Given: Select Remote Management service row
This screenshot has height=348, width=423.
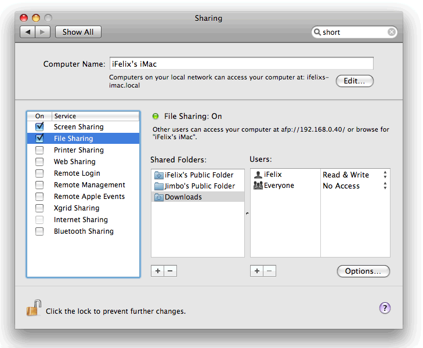Looking at the screenshot, I should click(89, 184).
